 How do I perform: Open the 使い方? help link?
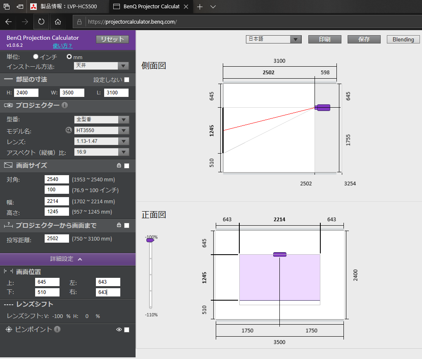pyautogui.click(x=62, y=46)
